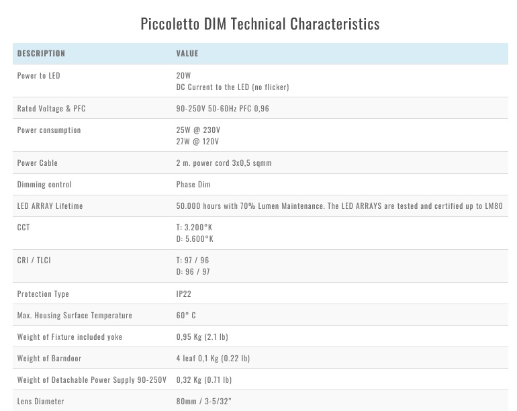The height and width of the screenshot is (411, 517).
Task: Click the VALUE column header
Action: 187,54
